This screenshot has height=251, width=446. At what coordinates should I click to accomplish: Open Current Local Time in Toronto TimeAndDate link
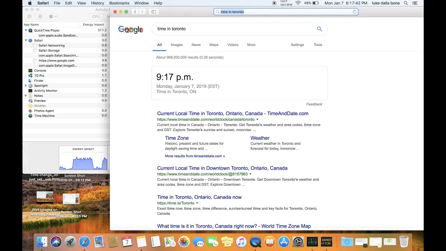pos(233,114)
